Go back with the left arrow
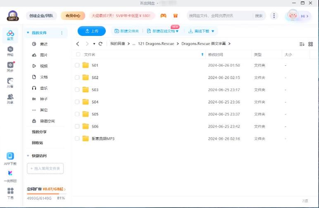Viewport: 319px width, 208px height. [78, 44]
